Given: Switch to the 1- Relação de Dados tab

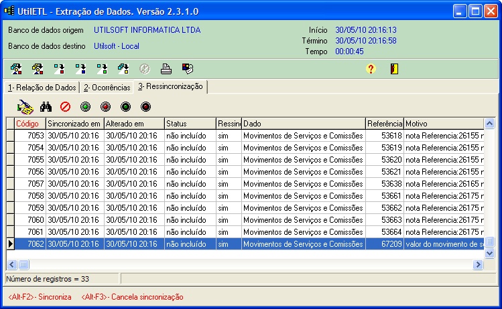Looking at the screenshot, I should click(42, 88).
